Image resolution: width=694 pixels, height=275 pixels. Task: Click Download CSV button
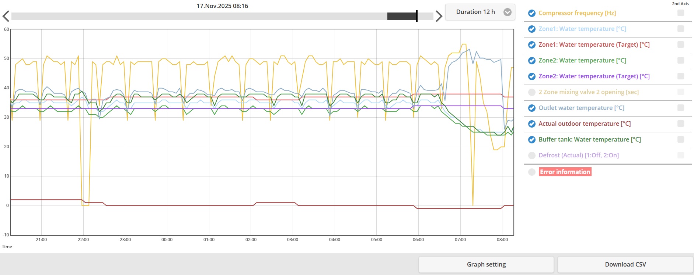click(x=625, y=264)
